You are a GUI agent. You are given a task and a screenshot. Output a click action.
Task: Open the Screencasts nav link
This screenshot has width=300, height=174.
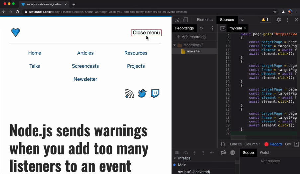85,66
